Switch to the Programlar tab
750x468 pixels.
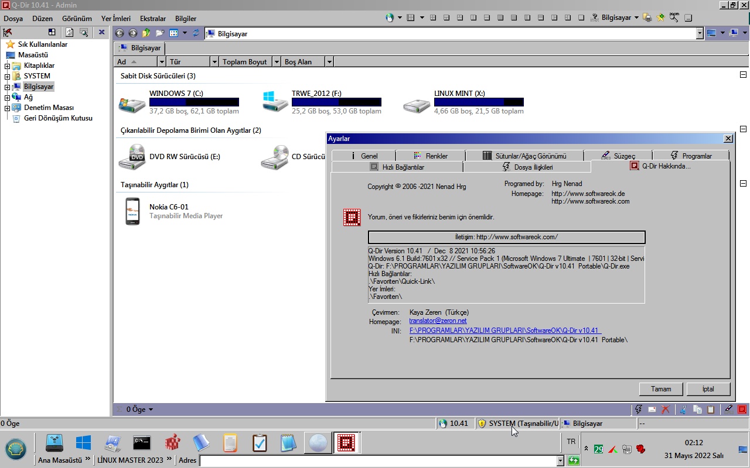pyautogui.click(x=691, y=156)
